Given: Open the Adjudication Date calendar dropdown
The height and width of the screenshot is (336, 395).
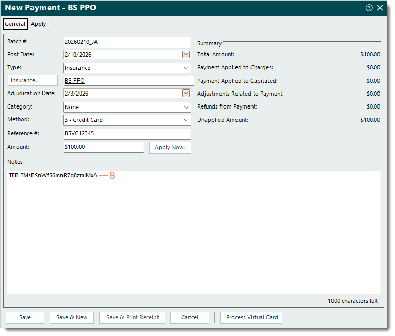Looking at the screenshot, I should [x=187, y=94].
